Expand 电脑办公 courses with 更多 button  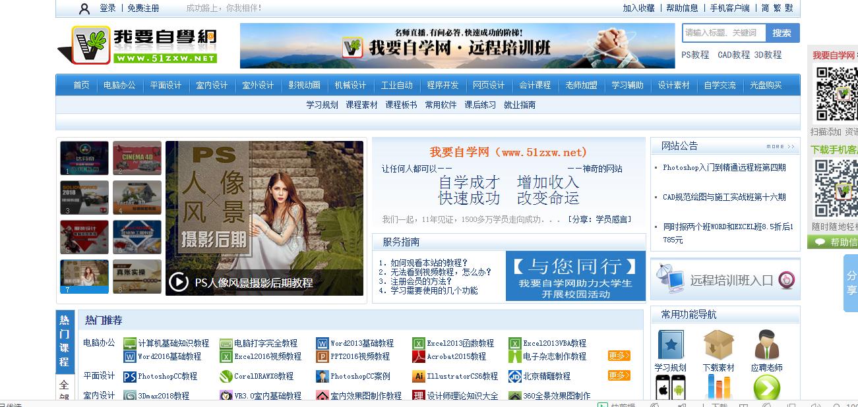pyautogui.click(x=619, y=356)
